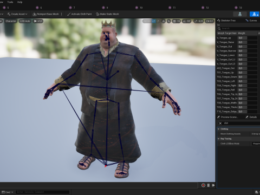260x195 pixels.
Task: Switch to the Skeleton editor mode icon
Action: 240,14
